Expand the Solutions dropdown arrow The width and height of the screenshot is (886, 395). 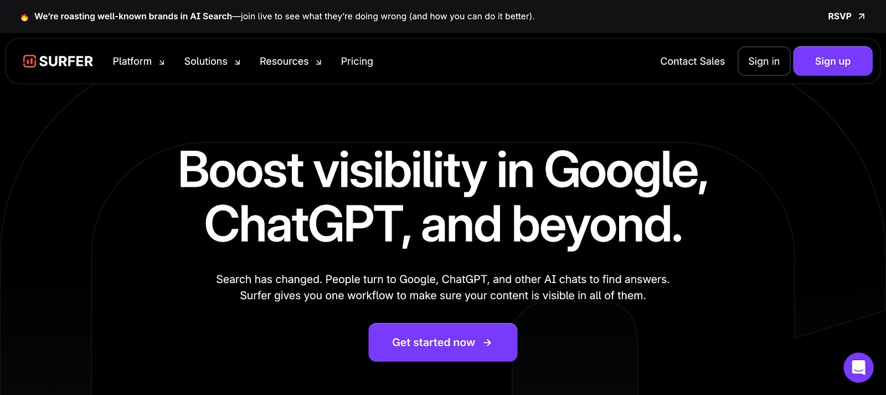238,63
